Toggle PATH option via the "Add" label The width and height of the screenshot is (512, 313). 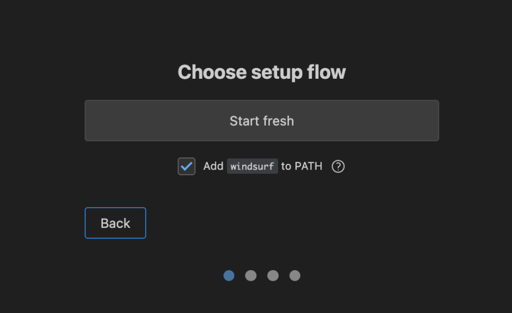coord(213,166)
